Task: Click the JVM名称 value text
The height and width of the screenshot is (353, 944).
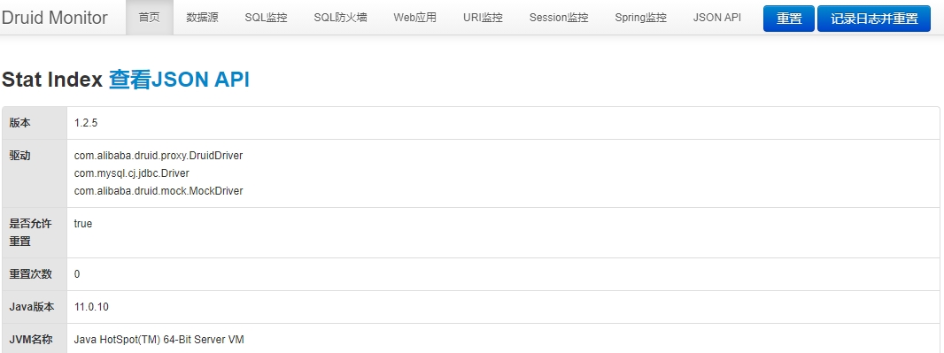Action: (159, 340)
